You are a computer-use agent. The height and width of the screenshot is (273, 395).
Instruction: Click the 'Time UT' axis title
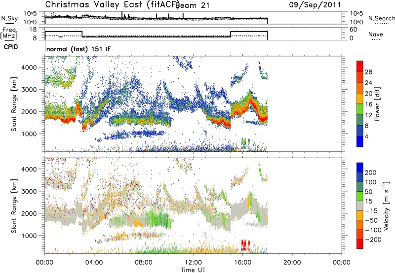click(x=193, y=270)
